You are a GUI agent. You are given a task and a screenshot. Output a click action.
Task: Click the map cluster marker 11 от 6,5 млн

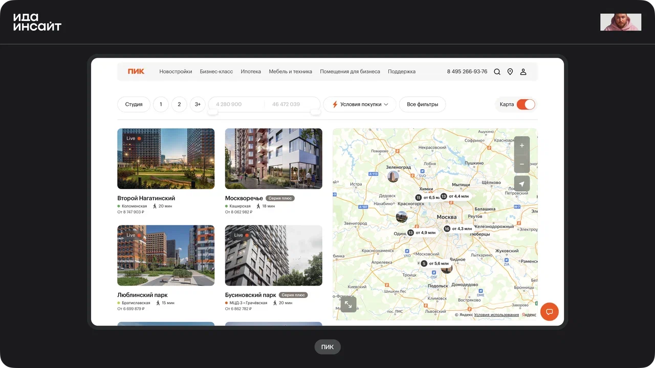click(428, 197)
